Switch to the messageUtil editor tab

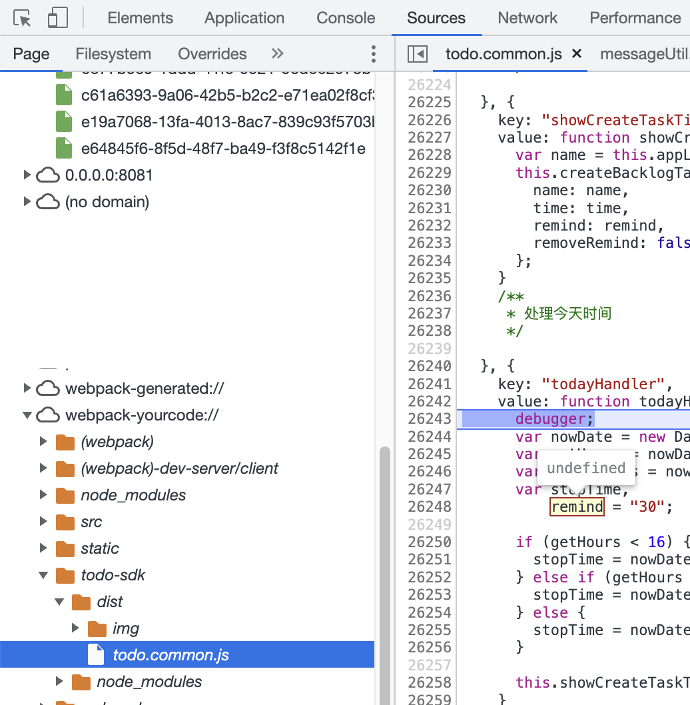[645, 54]
